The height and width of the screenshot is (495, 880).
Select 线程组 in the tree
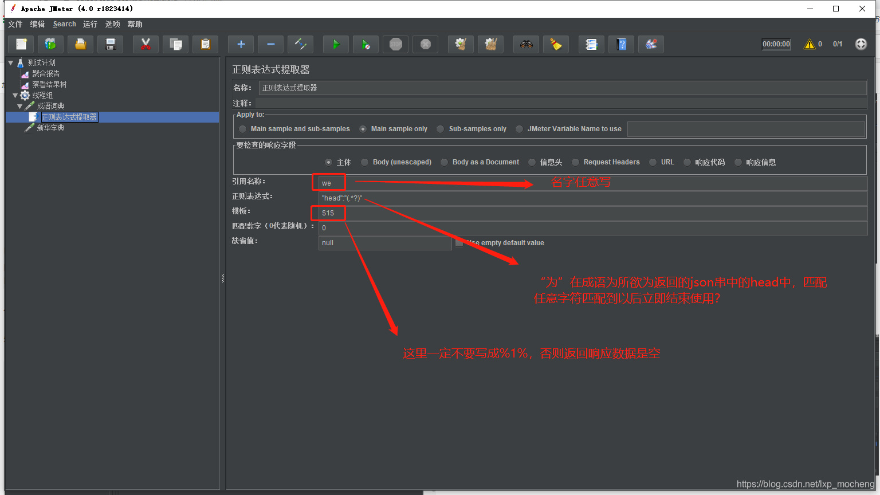(x=42, y=95)
